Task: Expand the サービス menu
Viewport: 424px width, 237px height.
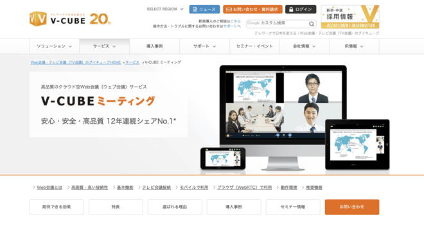Action: [x=104, y=46]
